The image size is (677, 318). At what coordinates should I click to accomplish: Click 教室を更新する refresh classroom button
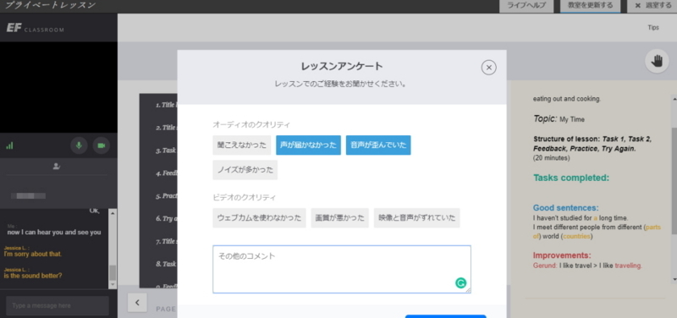point(590,6)
